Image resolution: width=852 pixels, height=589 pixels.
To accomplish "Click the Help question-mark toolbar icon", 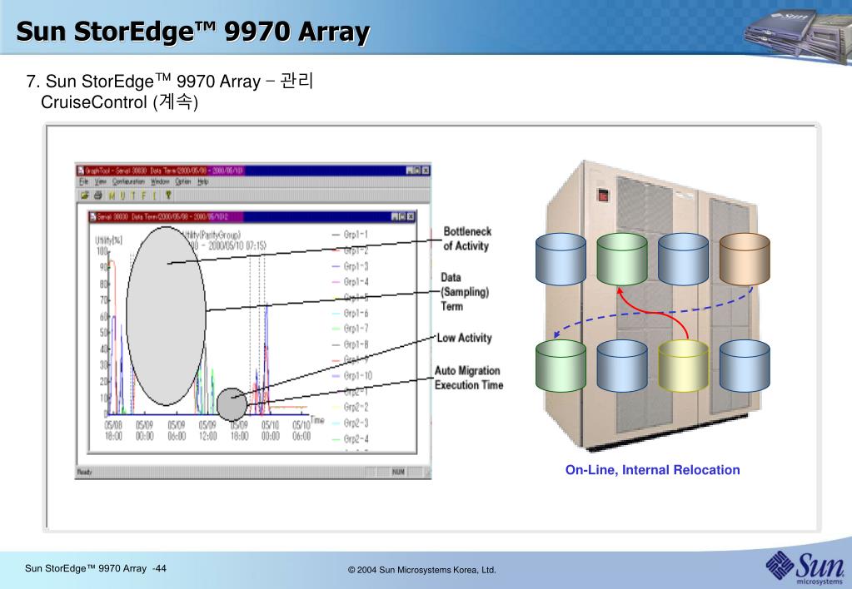I will coord(168,196).
